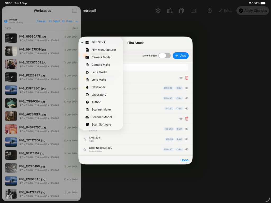The height and width of the screenshot is (203, 271).
Task: Select file IMG_66690A7E.jpg
Action: point(41,38)
